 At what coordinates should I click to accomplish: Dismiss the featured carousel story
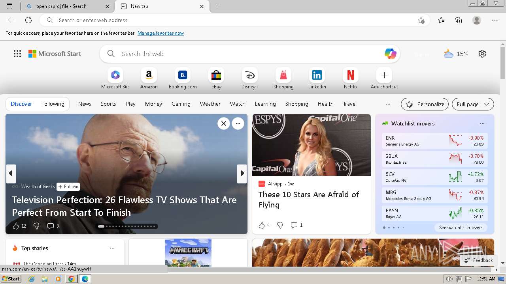click(x=224, y=123)
